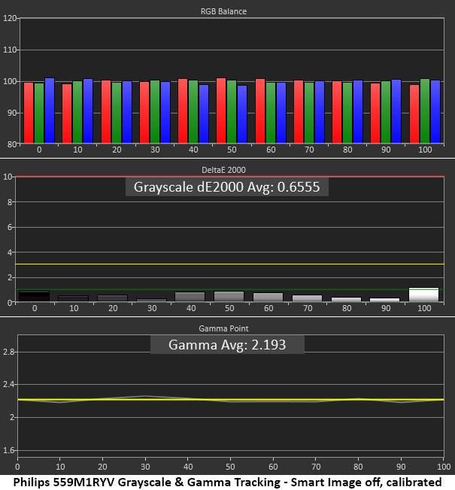Click the DeltaE 2000 chart title
This screenshot has width=455, height=490.
[x=223, y=170]
